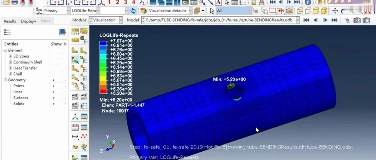
Task: Switch to the Display+ tab
Action: coord(28,21)
